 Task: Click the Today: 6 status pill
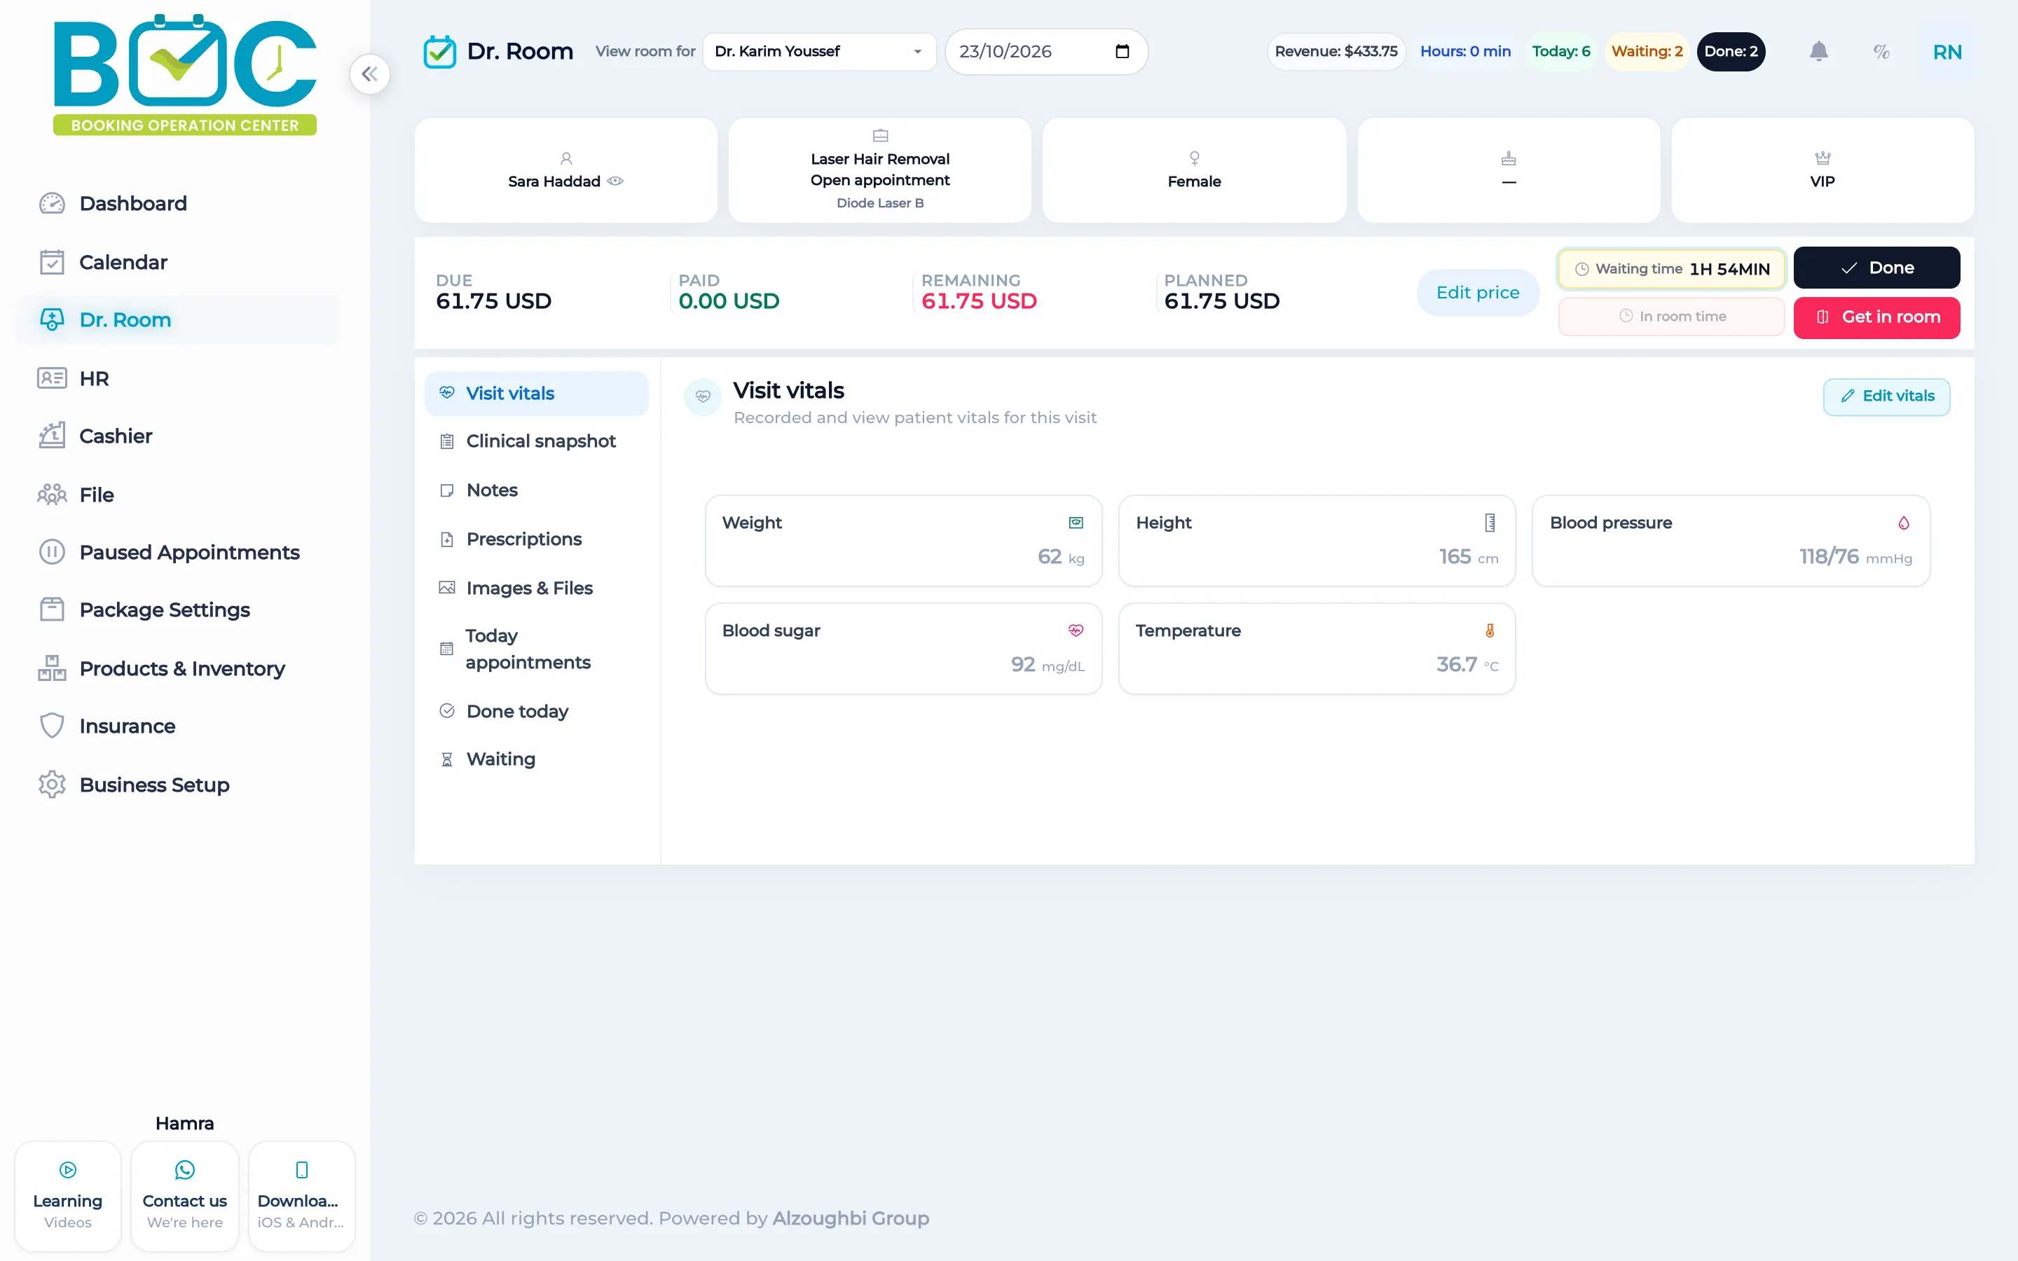pos(1561,52)
